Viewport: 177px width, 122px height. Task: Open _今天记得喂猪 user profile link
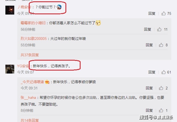[x=32, y=82]
